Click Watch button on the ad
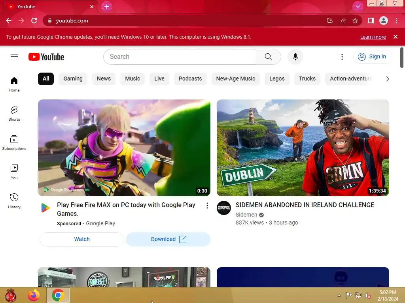This screenshot has width=405, height=303. 82,239
